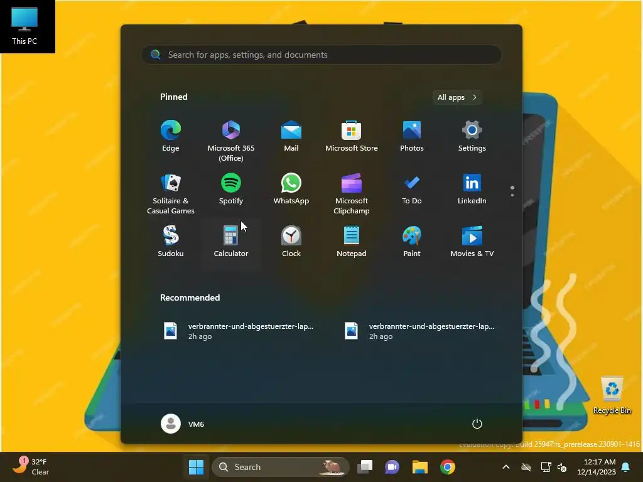Open the clock and date 12:17 AM
Viewport: 643px width, 482px height.
tap(597, 467)
